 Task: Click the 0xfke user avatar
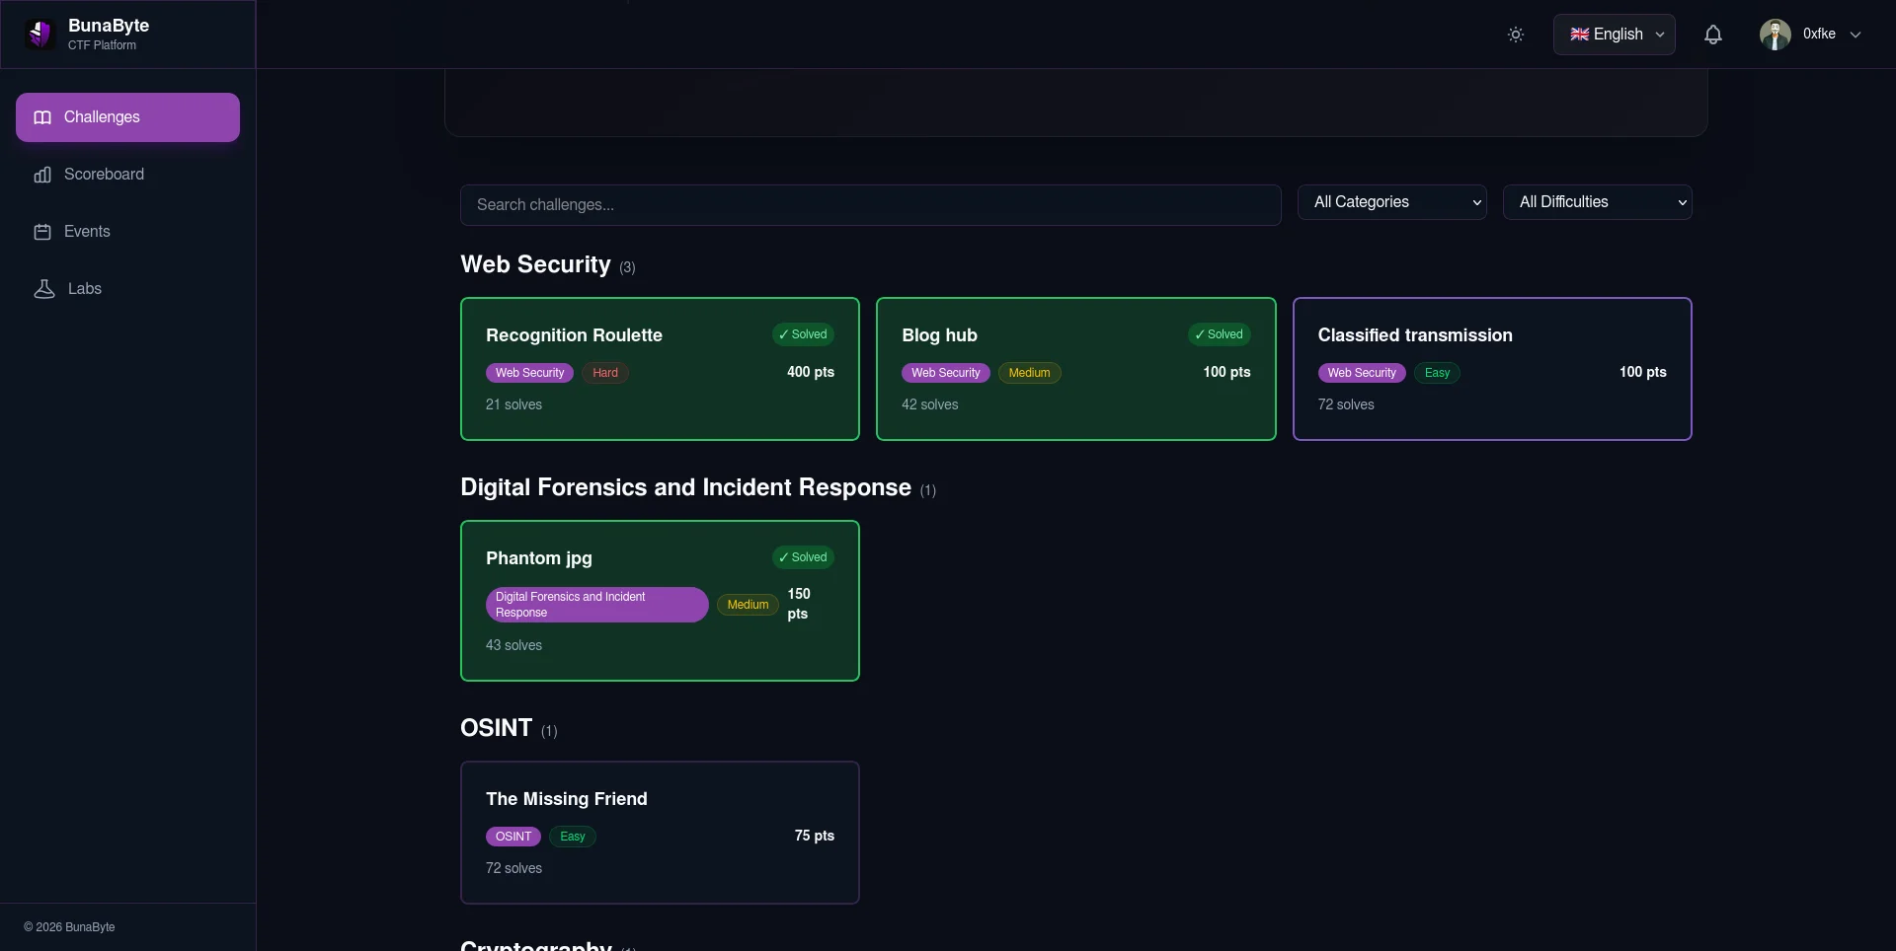click(x=1776, y=35)
